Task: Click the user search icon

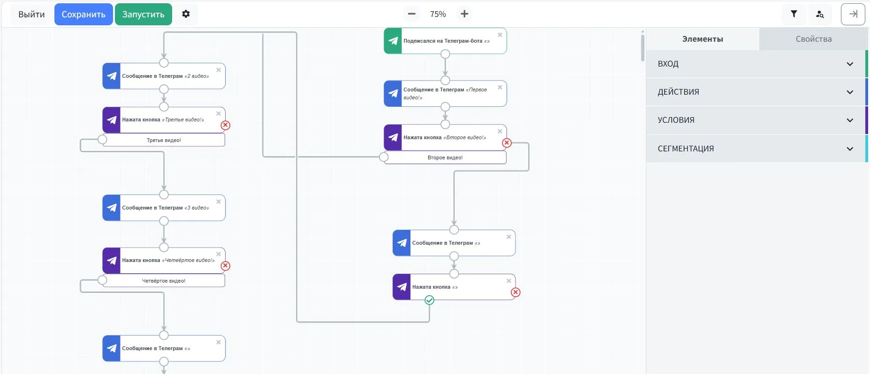Action: pos(819,14)
